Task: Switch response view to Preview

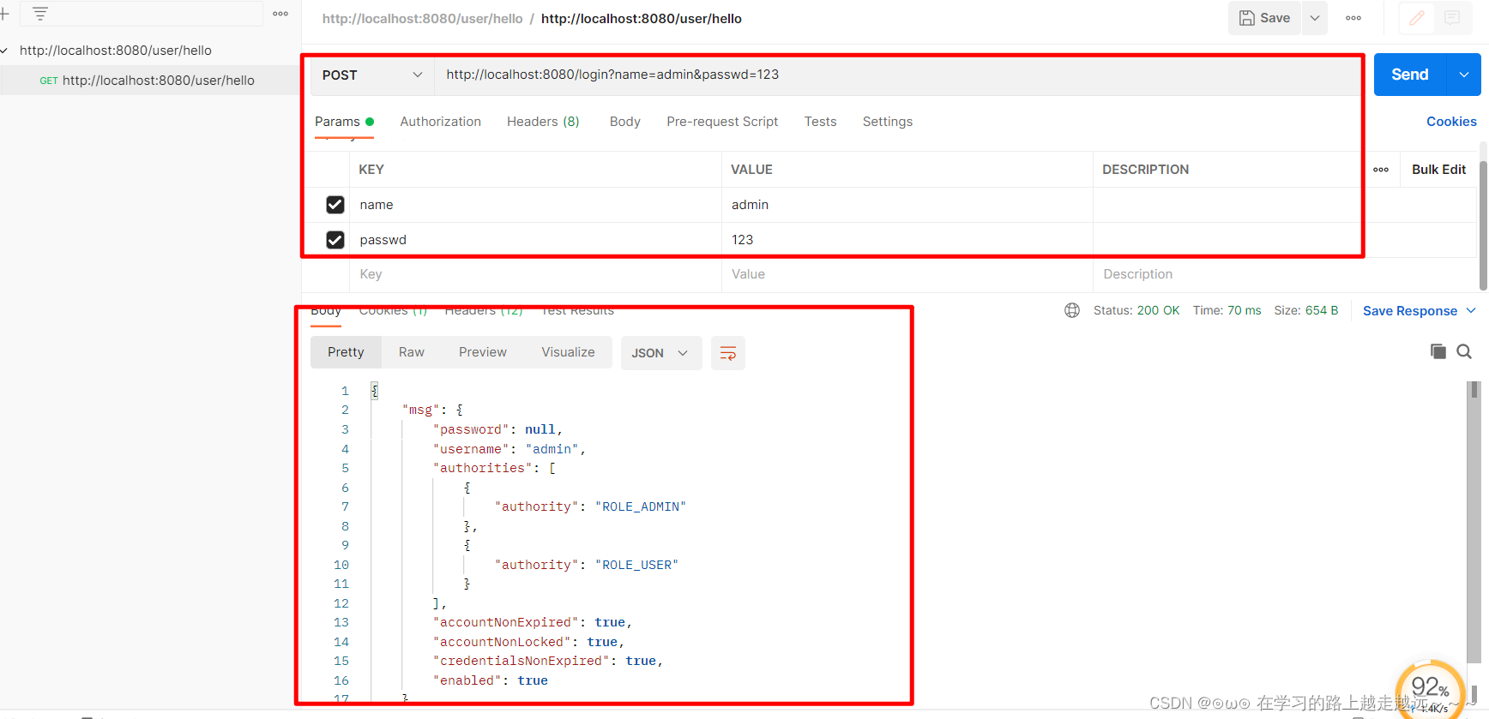Action: pos(483,352)
